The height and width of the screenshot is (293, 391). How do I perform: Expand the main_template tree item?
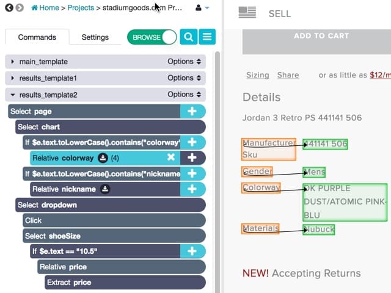pyautogui.click(x=12, y=62)
